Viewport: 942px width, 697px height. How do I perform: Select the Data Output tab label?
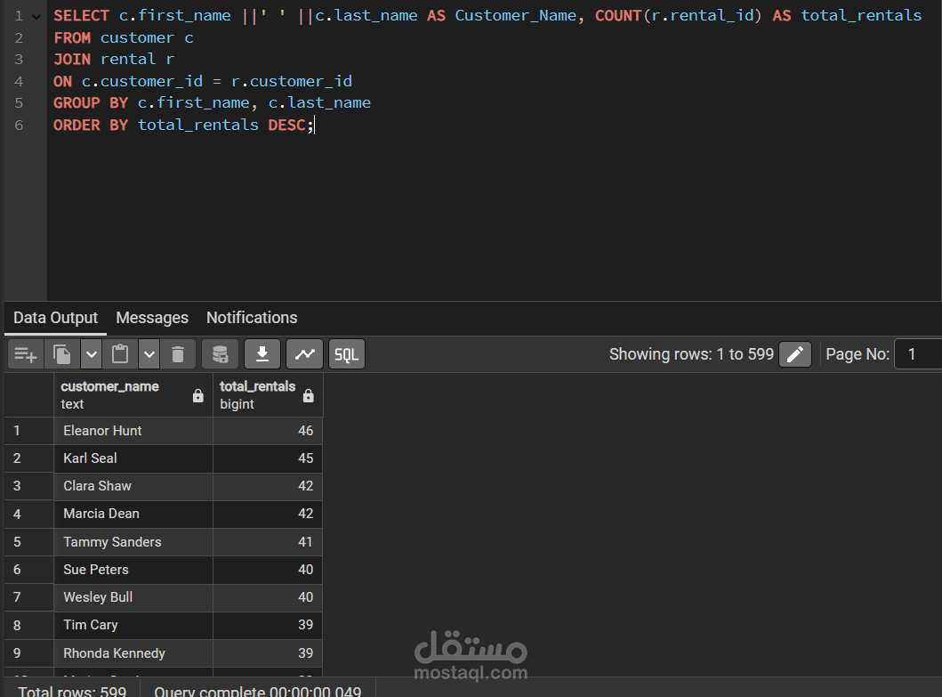tap(55, 318)
